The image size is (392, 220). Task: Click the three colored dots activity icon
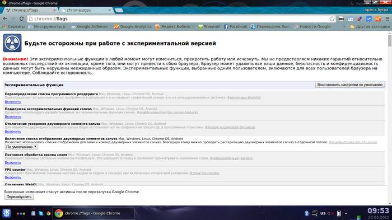tap(21, 214)
